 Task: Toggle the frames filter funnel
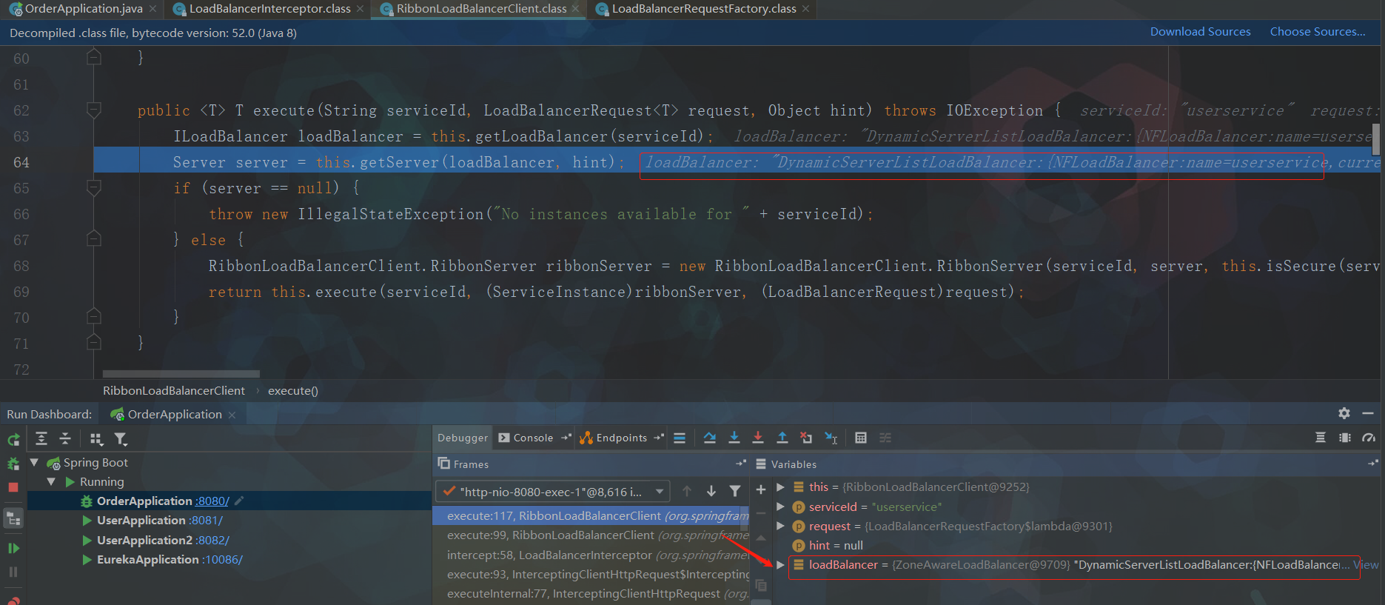[x=735, y=491]
